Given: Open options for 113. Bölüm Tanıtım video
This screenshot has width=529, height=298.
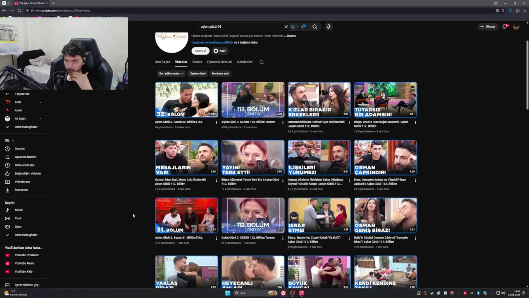Looking at the screenshot, I should 283,123.
